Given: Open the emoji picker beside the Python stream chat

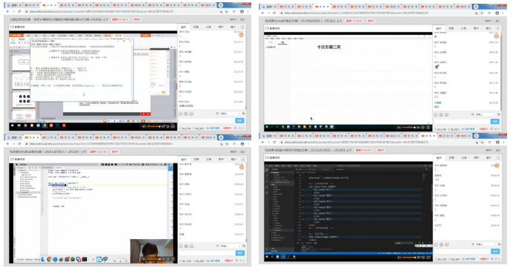Looking at the screenshot, I should click(x=181, y=246).
